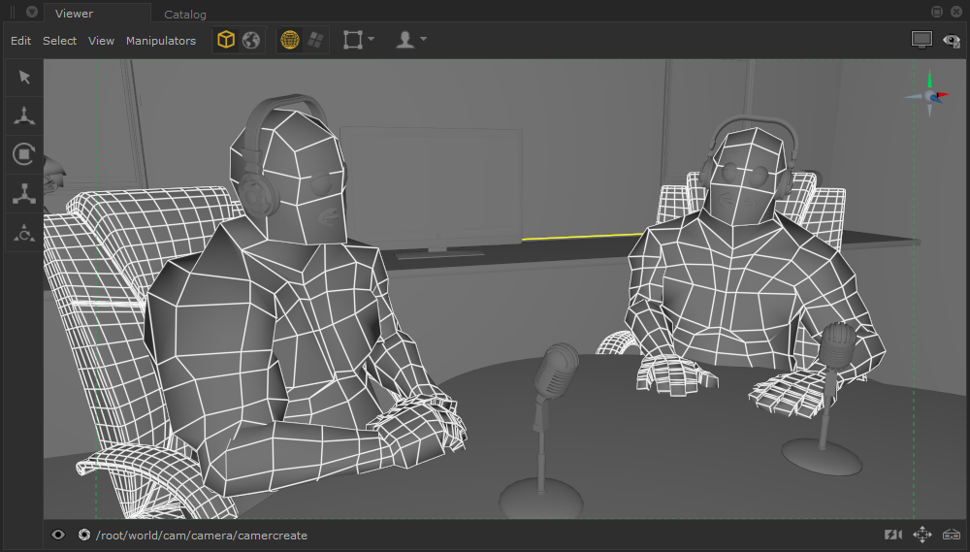Toggle the eye visibility icon at top right
This screenshot has height=552, width=970.
point(951,41)
